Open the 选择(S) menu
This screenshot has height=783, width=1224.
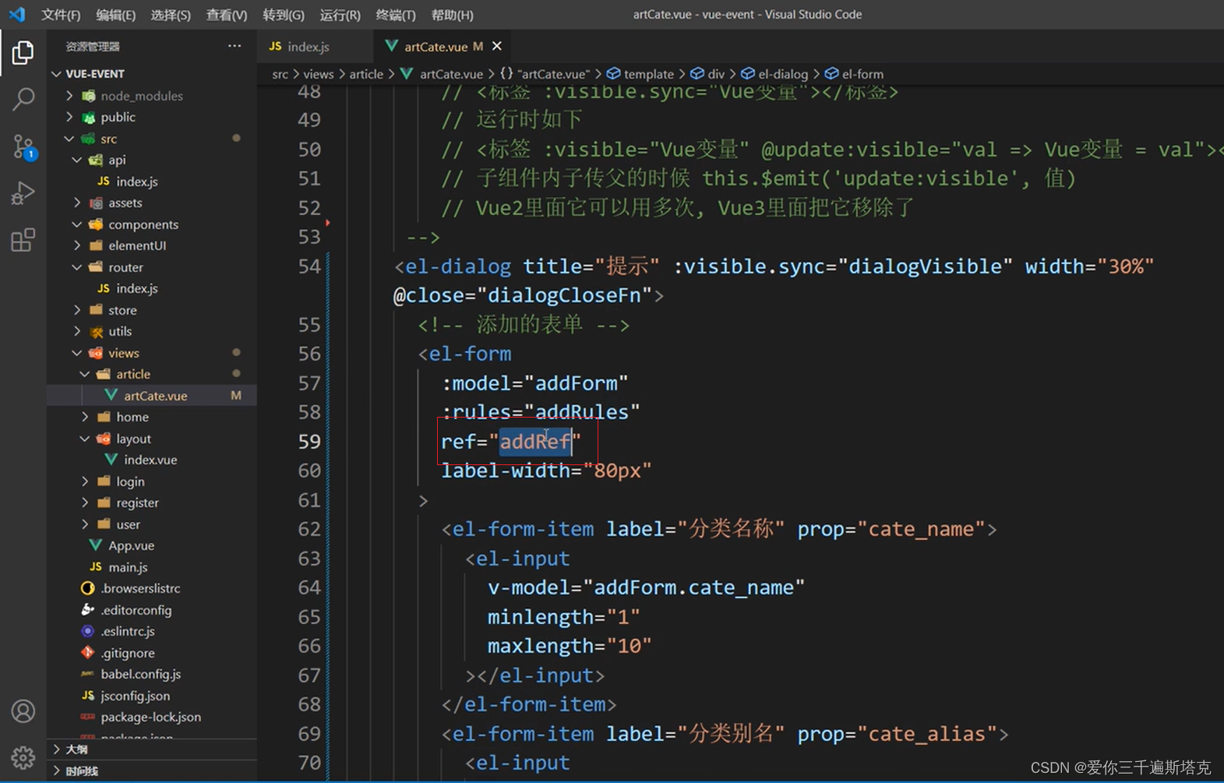[171, 15]
